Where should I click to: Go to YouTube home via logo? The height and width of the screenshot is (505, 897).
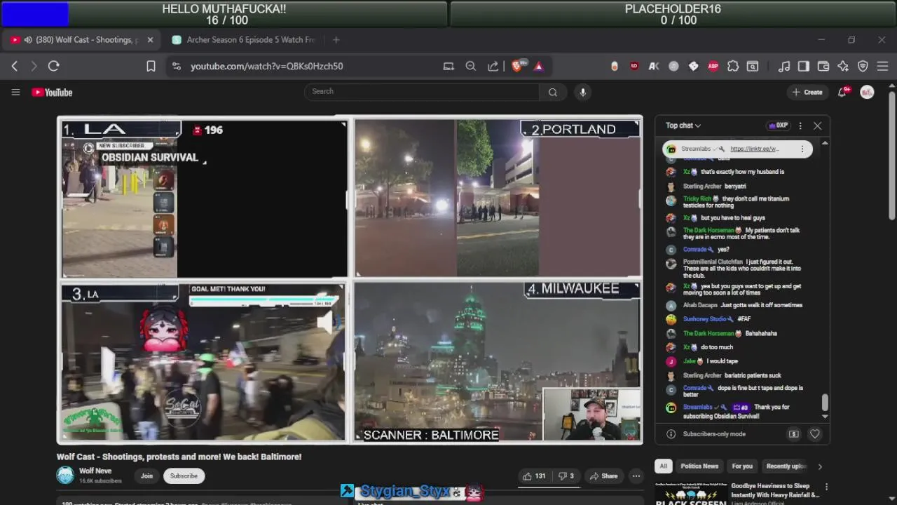coord(52,92)
